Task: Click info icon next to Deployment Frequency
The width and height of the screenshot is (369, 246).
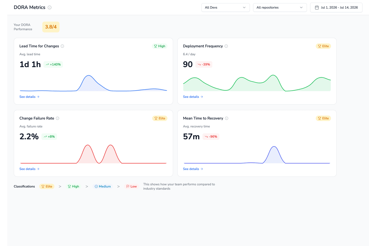Action: [226, 46]
